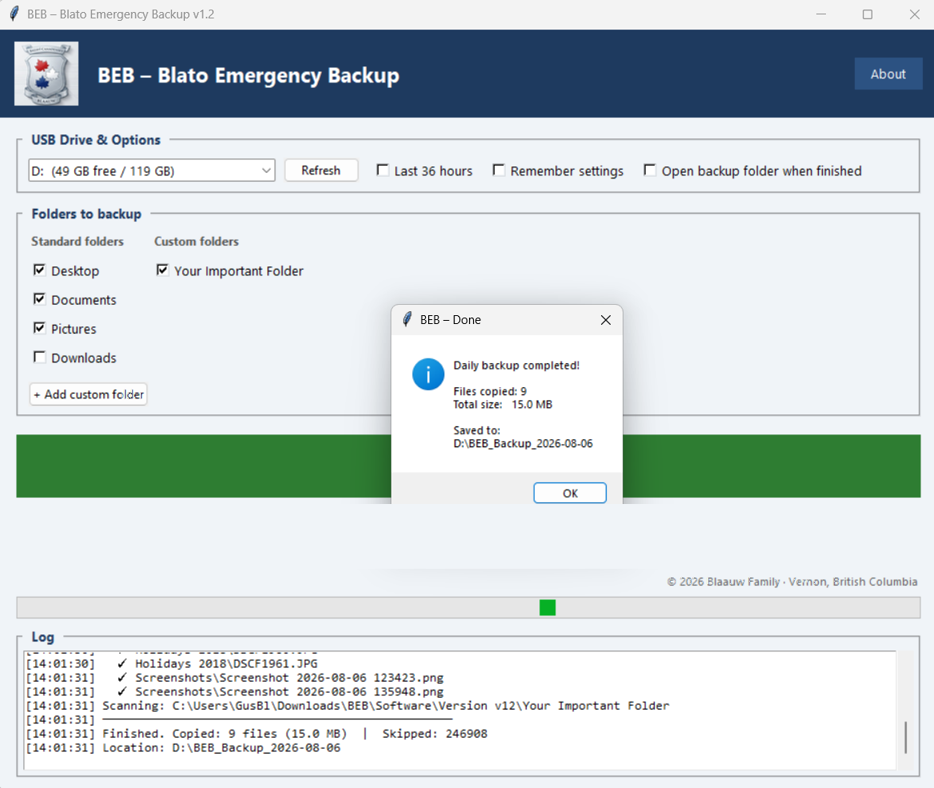The height and width of the screenshot is (788, 934).
Task: Click the BEB shield logo in header
Action: [x=46, y=74]
